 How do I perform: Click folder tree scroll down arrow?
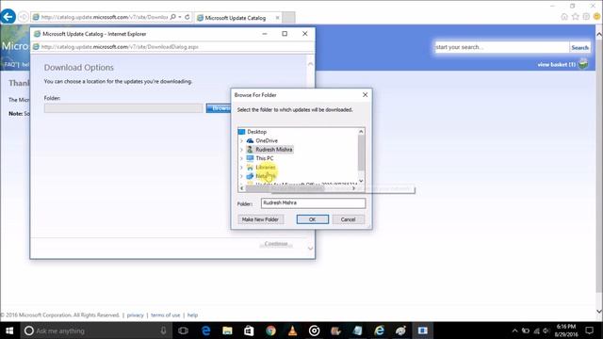(x=361, y=181)
